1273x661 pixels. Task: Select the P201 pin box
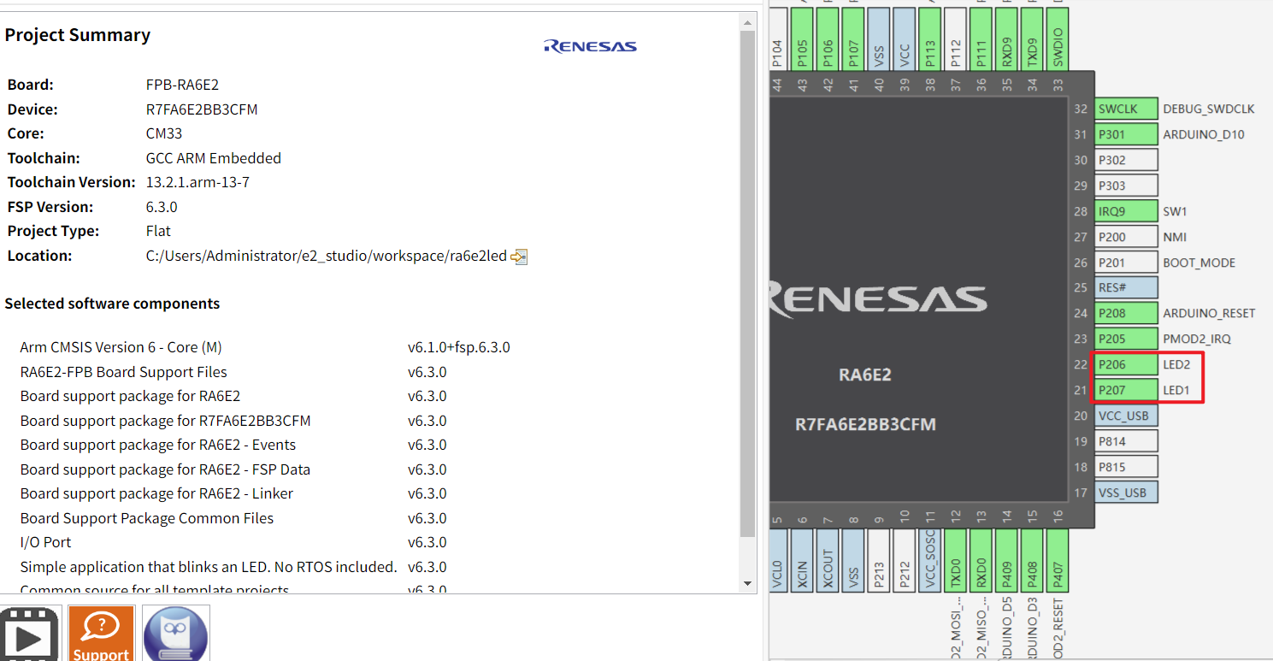1126,263
